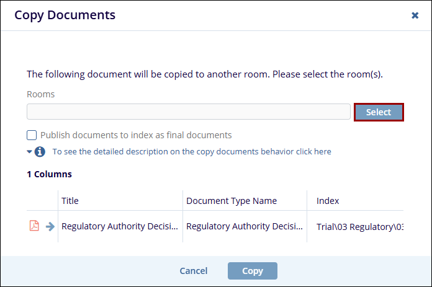The height and width of the screenshot is (287, 432).
Task: Click the Copy Documents dialog title
Action: pos(65,15)
